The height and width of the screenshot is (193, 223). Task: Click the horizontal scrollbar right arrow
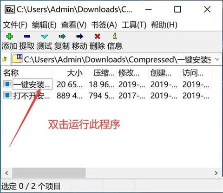(216, 173)
